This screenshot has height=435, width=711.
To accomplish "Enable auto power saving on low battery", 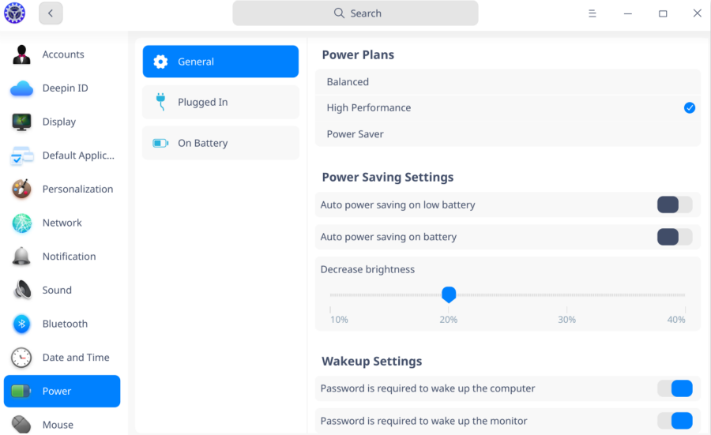I will pos(674,205).
